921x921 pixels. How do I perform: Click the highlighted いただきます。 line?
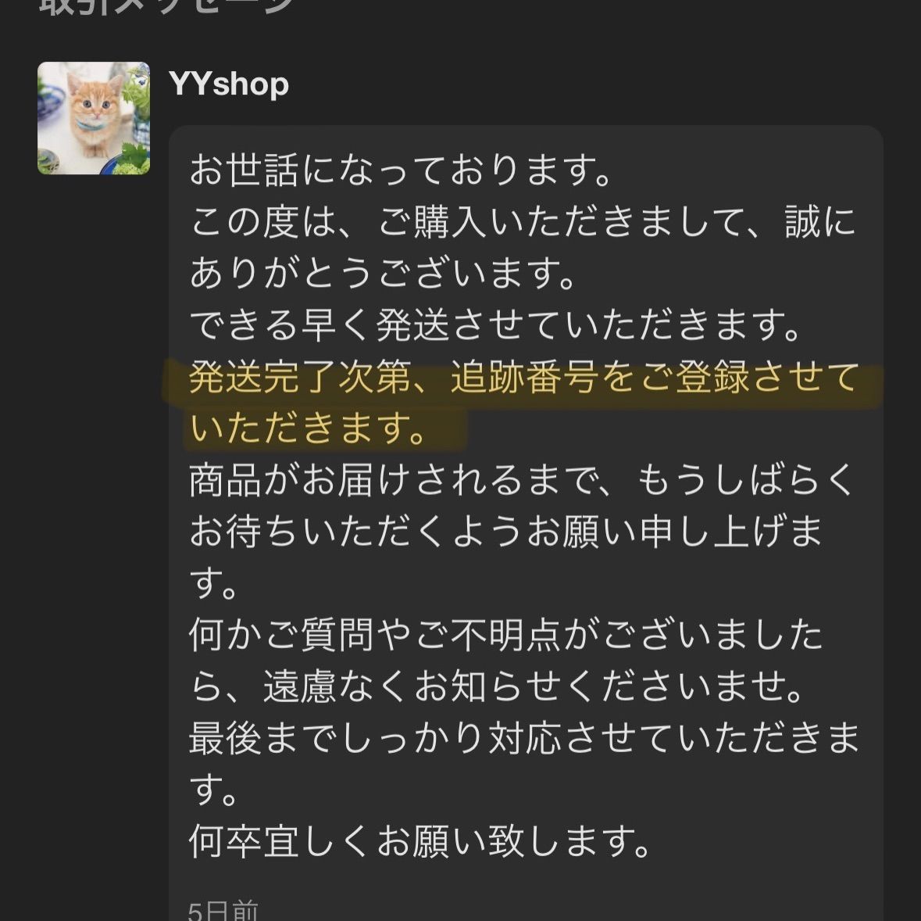[309, 428]
